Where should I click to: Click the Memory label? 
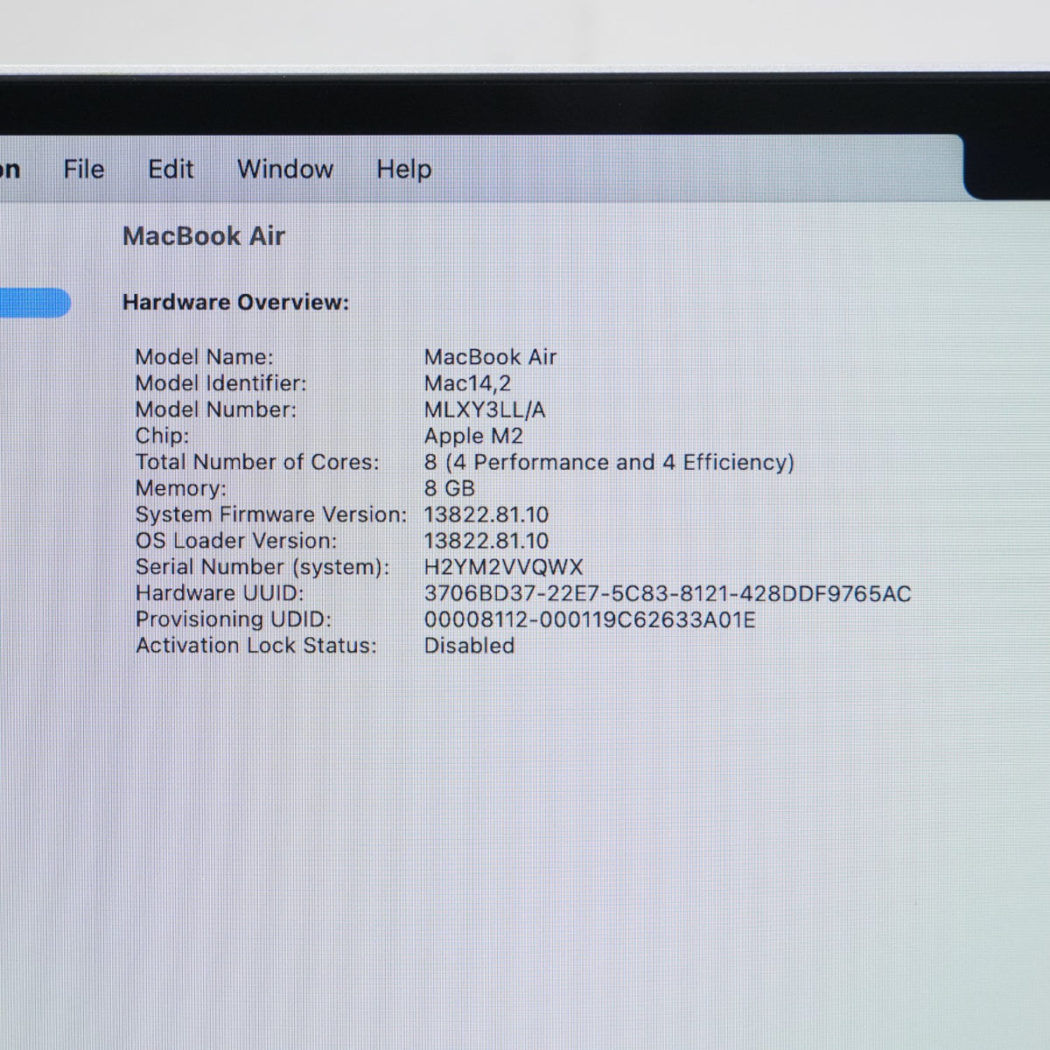point(180,488)
